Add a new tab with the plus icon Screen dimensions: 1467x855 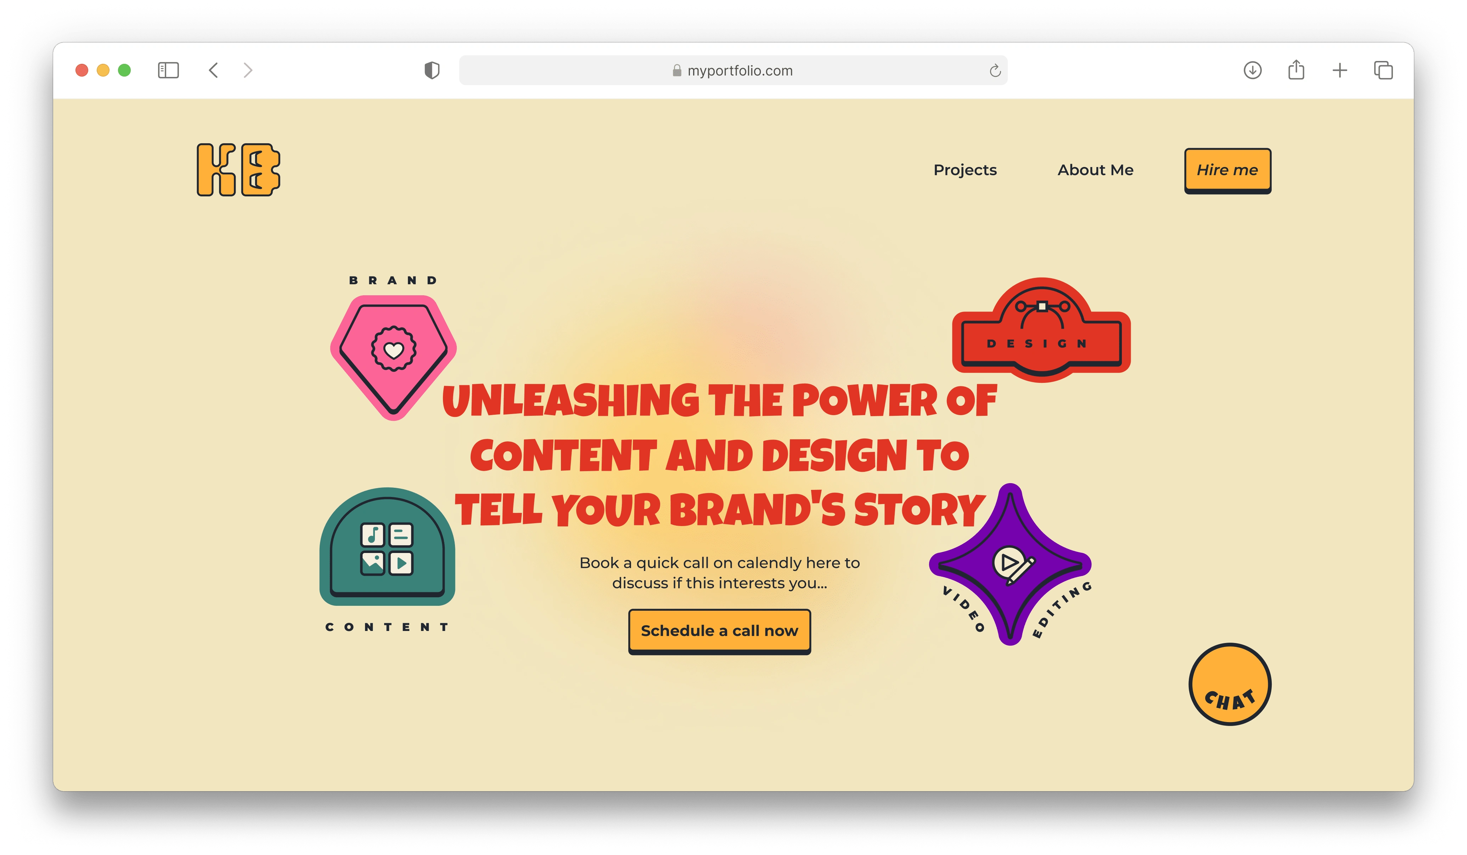(1339, 71)
